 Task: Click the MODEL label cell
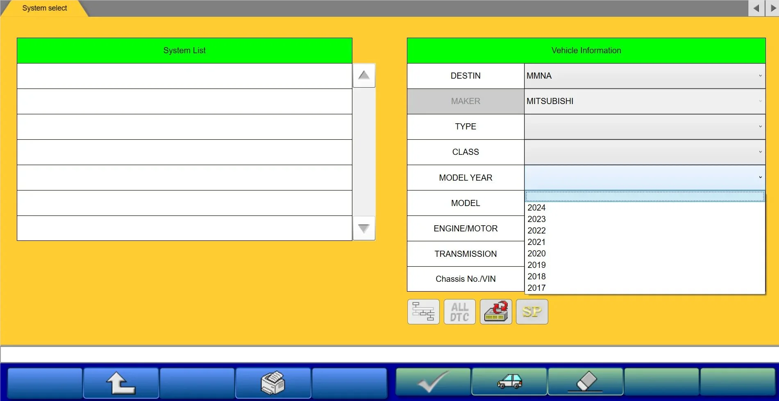click(x=466, y=203)
